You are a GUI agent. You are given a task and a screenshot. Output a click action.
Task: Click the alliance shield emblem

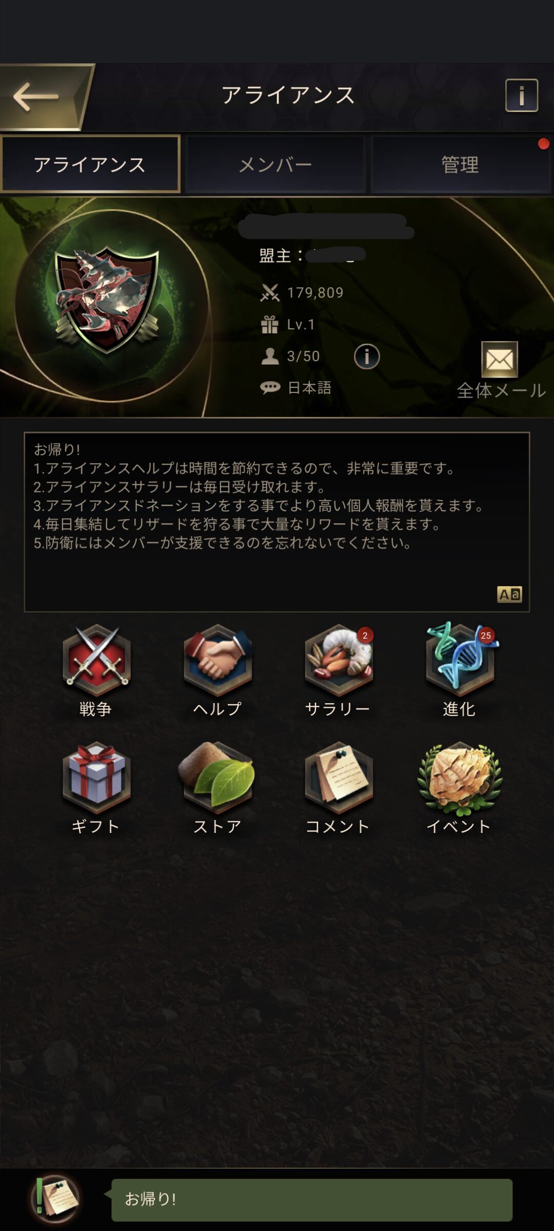click(x=107, y=300)
